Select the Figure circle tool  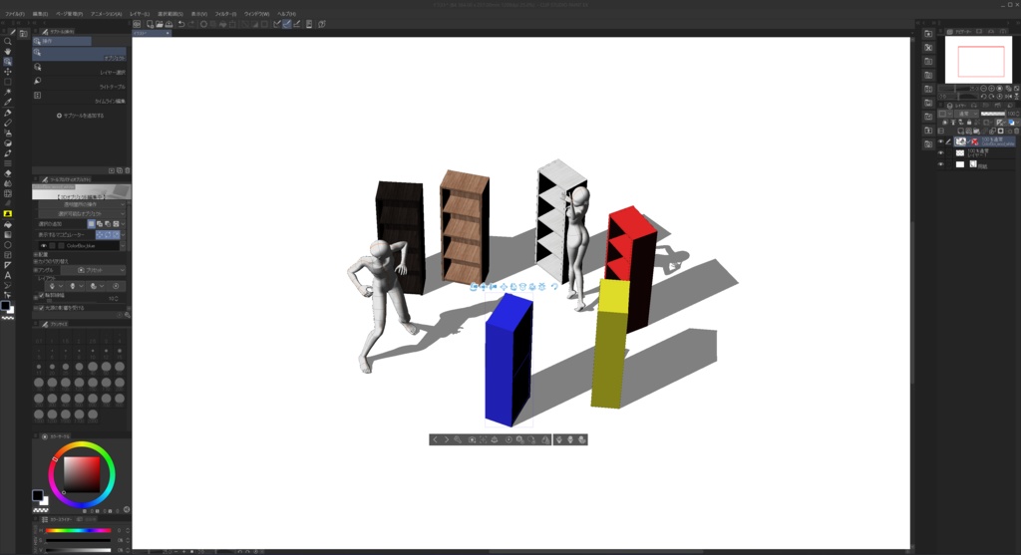(8, 245)
